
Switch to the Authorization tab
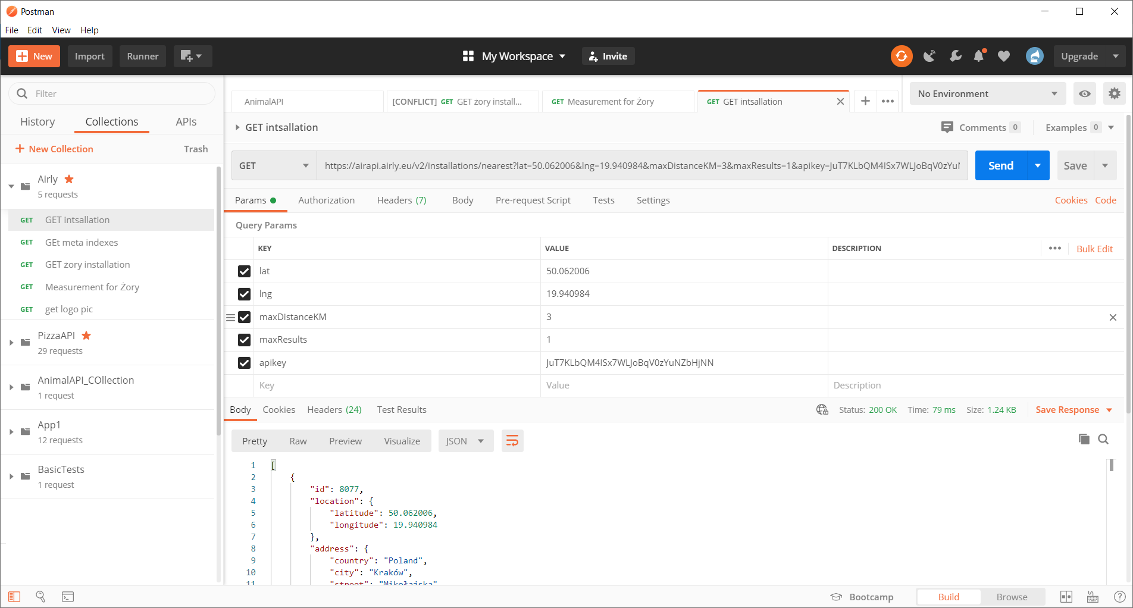click(x=326, y=200)
